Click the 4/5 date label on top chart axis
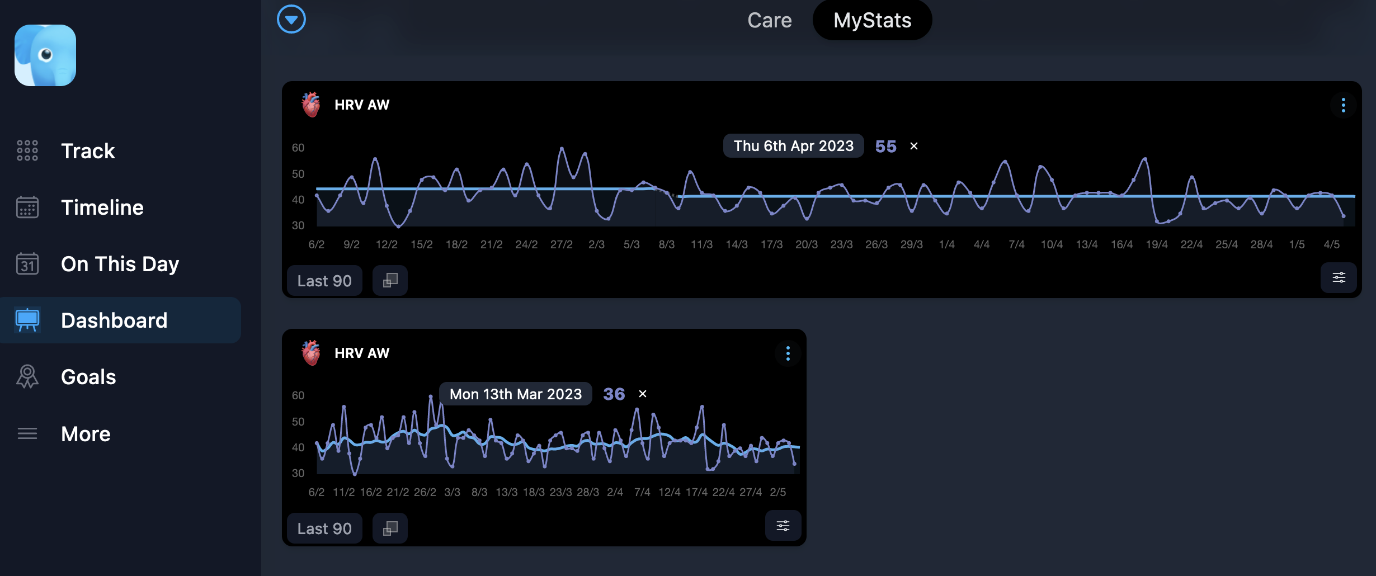Screen dimensions: 1376x576 click(1331, 244)
